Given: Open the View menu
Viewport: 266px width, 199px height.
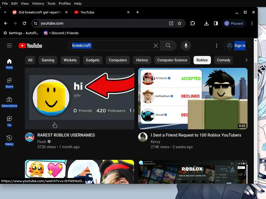Looking at the screenshot, I should pos(25,3).
